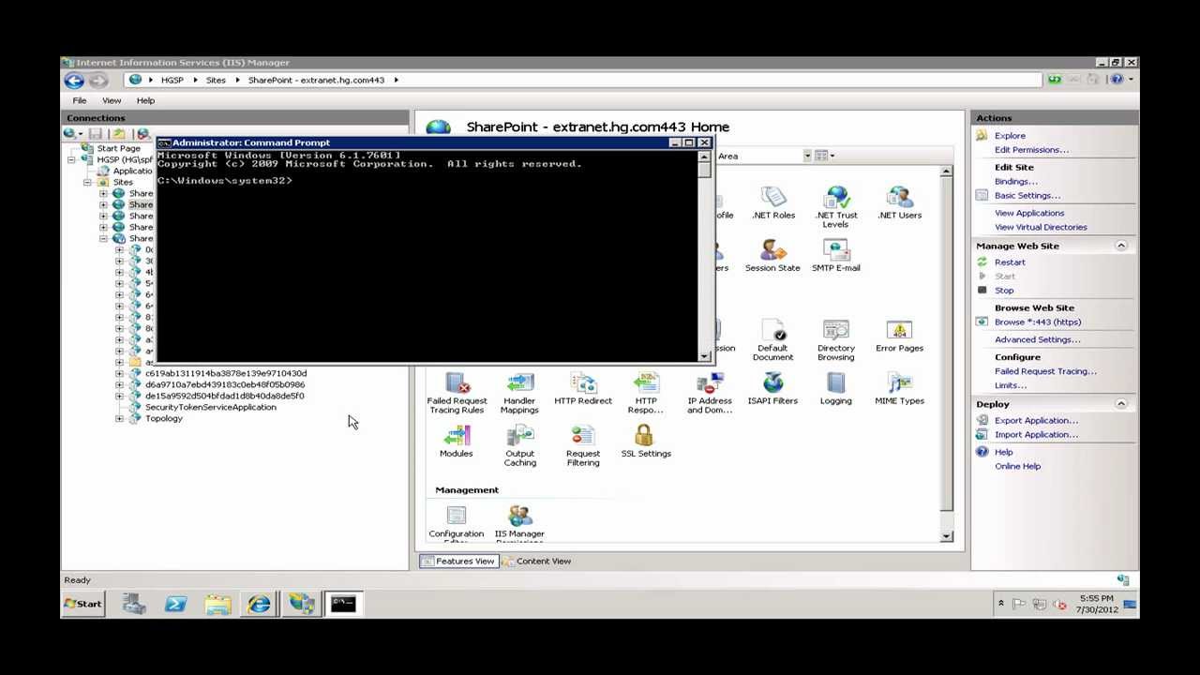
Task: Open Failed Request Tracing Rules feature
Action: [457, 394]
